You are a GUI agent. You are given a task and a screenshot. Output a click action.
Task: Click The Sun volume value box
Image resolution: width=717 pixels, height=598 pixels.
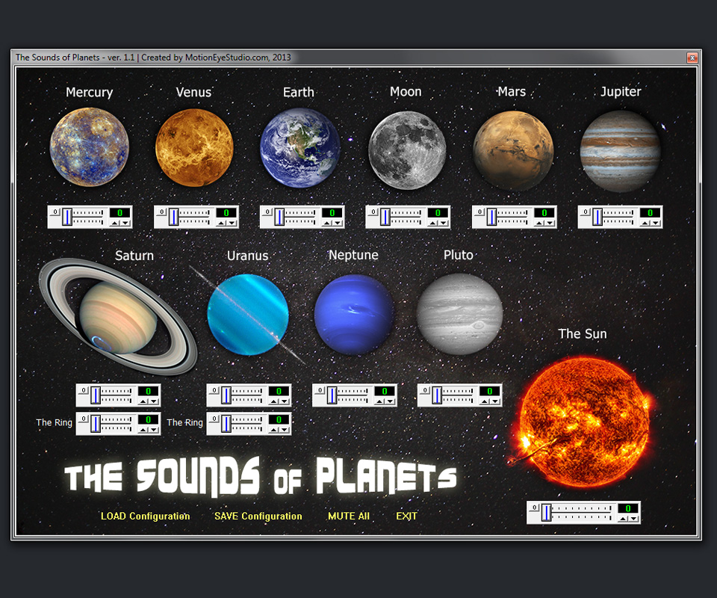coord(628,508)
